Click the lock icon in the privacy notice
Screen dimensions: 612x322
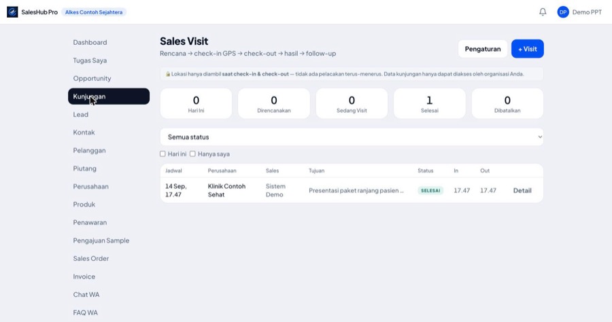168,74
